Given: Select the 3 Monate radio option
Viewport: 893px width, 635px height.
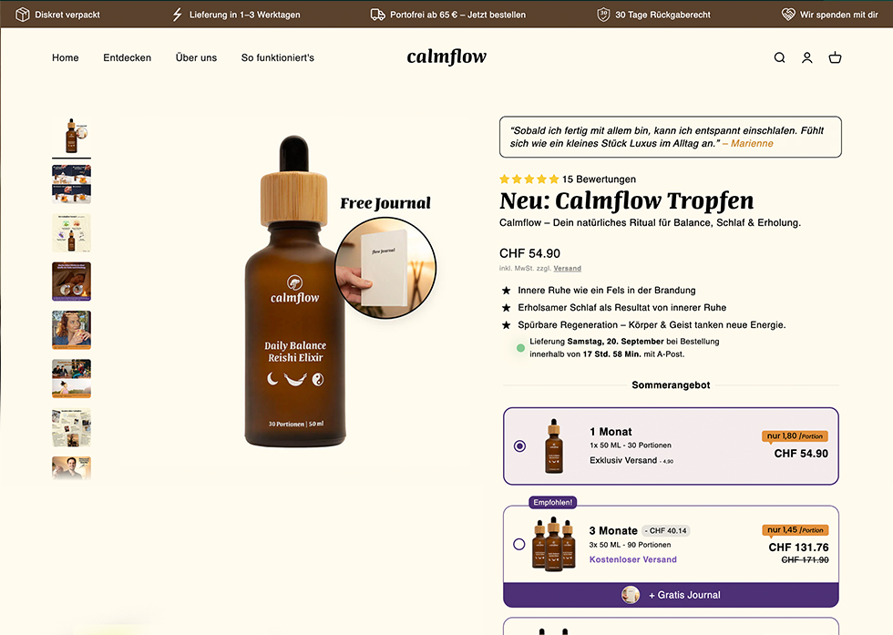Looking at the screenshot, I should (519, 544).
